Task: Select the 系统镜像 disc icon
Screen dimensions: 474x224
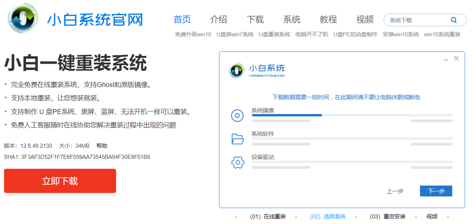Action: coord(237,116)
